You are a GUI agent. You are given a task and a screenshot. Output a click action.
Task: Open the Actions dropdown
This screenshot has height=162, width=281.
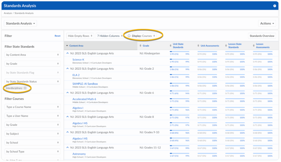267,23
